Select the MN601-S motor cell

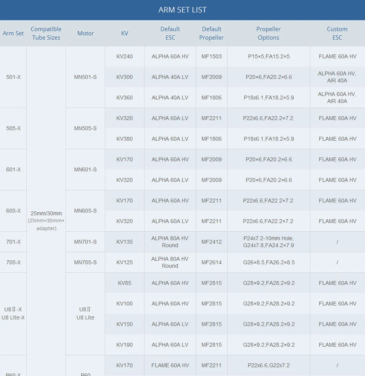pyautogui.click(x=85, y=170)
